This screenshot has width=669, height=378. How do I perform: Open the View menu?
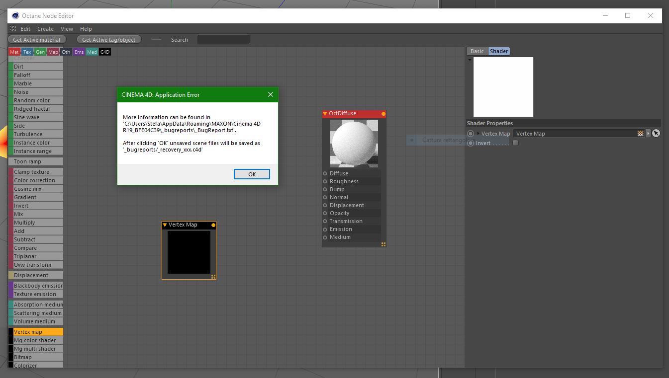(x=67, y=29)
